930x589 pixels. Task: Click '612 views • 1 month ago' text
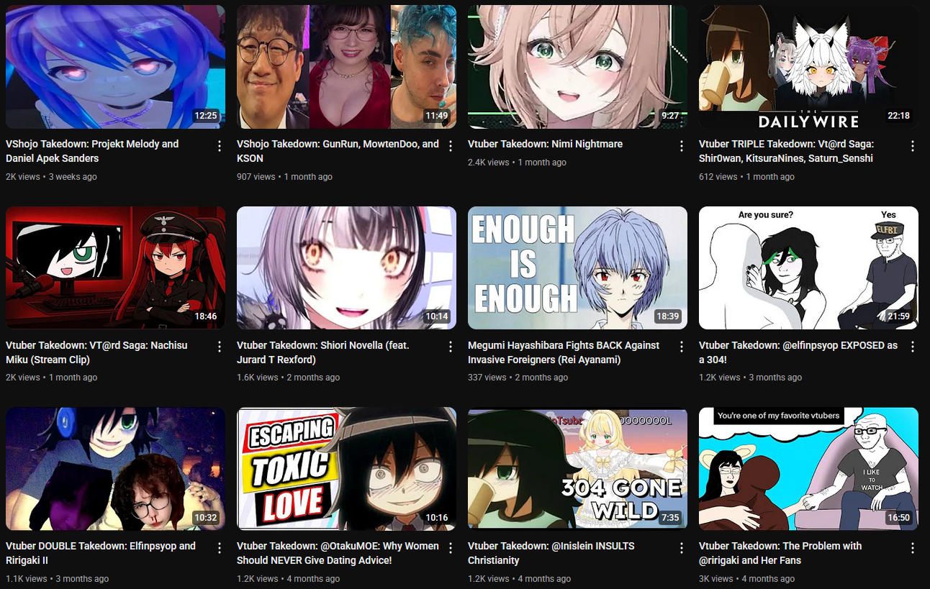click(746, 177)
